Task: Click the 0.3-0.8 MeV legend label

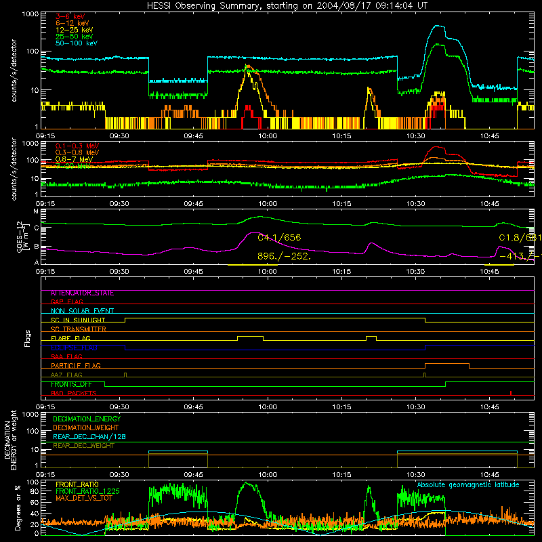Action: (x=77, y=152)
